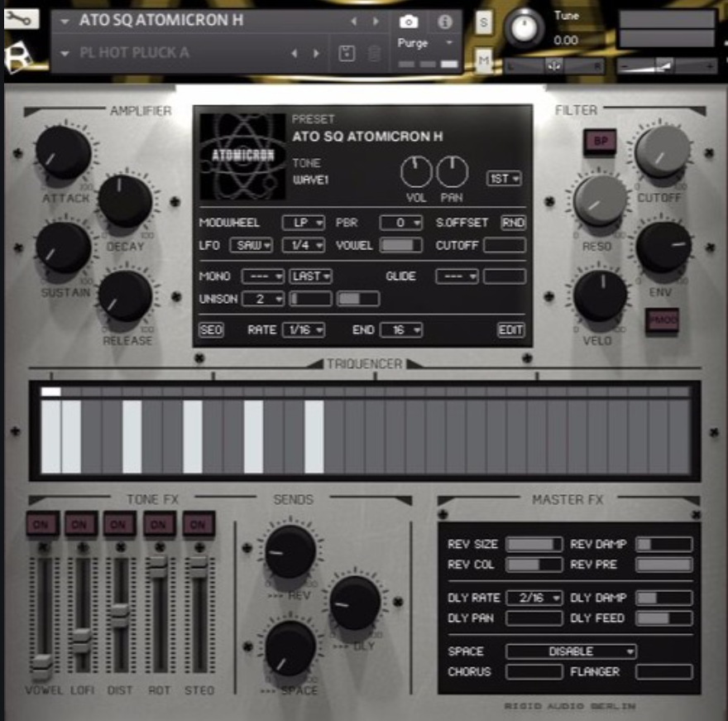Open the LFO 1/4 rate dropdown

303,245
